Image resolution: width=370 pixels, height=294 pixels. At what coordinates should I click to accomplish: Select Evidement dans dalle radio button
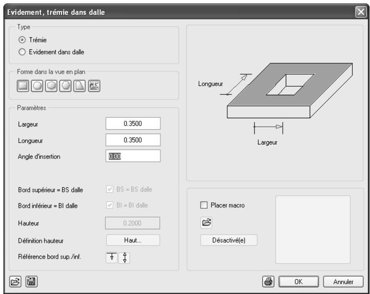[x=22, y=52]
